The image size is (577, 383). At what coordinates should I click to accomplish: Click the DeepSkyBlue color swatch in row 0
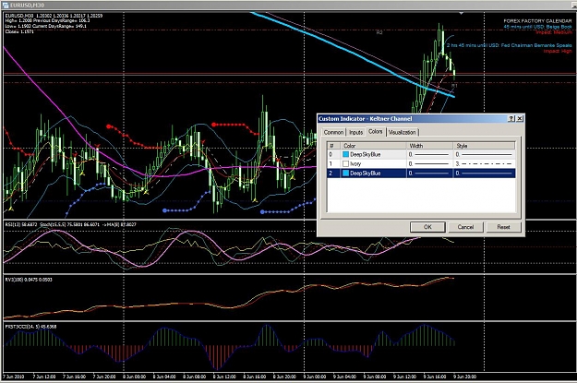tap(345, 154)
